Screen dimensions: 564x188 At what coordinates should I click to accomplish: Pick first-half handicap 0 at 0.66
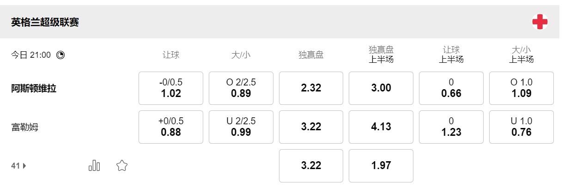[451, 88]
